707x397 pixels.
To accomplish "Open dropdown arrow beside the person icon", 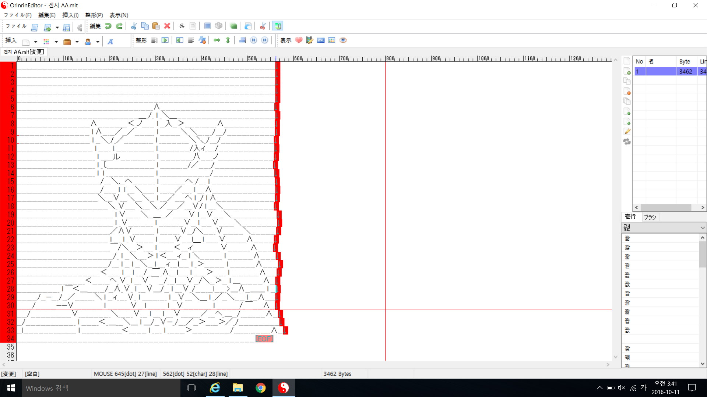I will tap(98, 42).
